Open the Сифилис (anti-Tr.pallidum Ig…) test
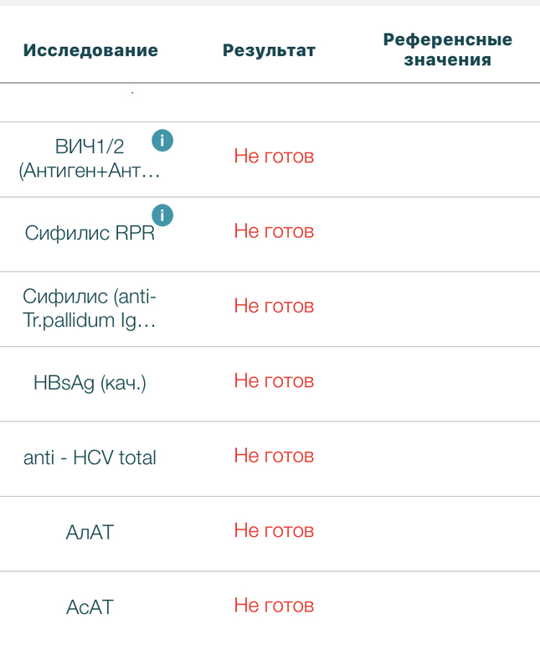The height and width of the screenshot is (645, 540). (90, 308)
